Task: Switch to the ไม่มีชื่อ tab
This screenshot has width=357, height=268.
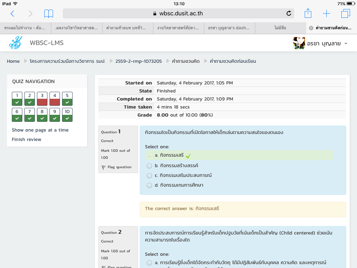Action: (x=280, y=28)
